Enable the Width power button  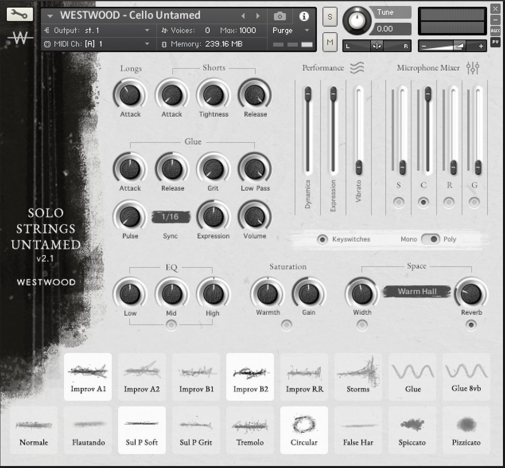(x=362, y=325)
